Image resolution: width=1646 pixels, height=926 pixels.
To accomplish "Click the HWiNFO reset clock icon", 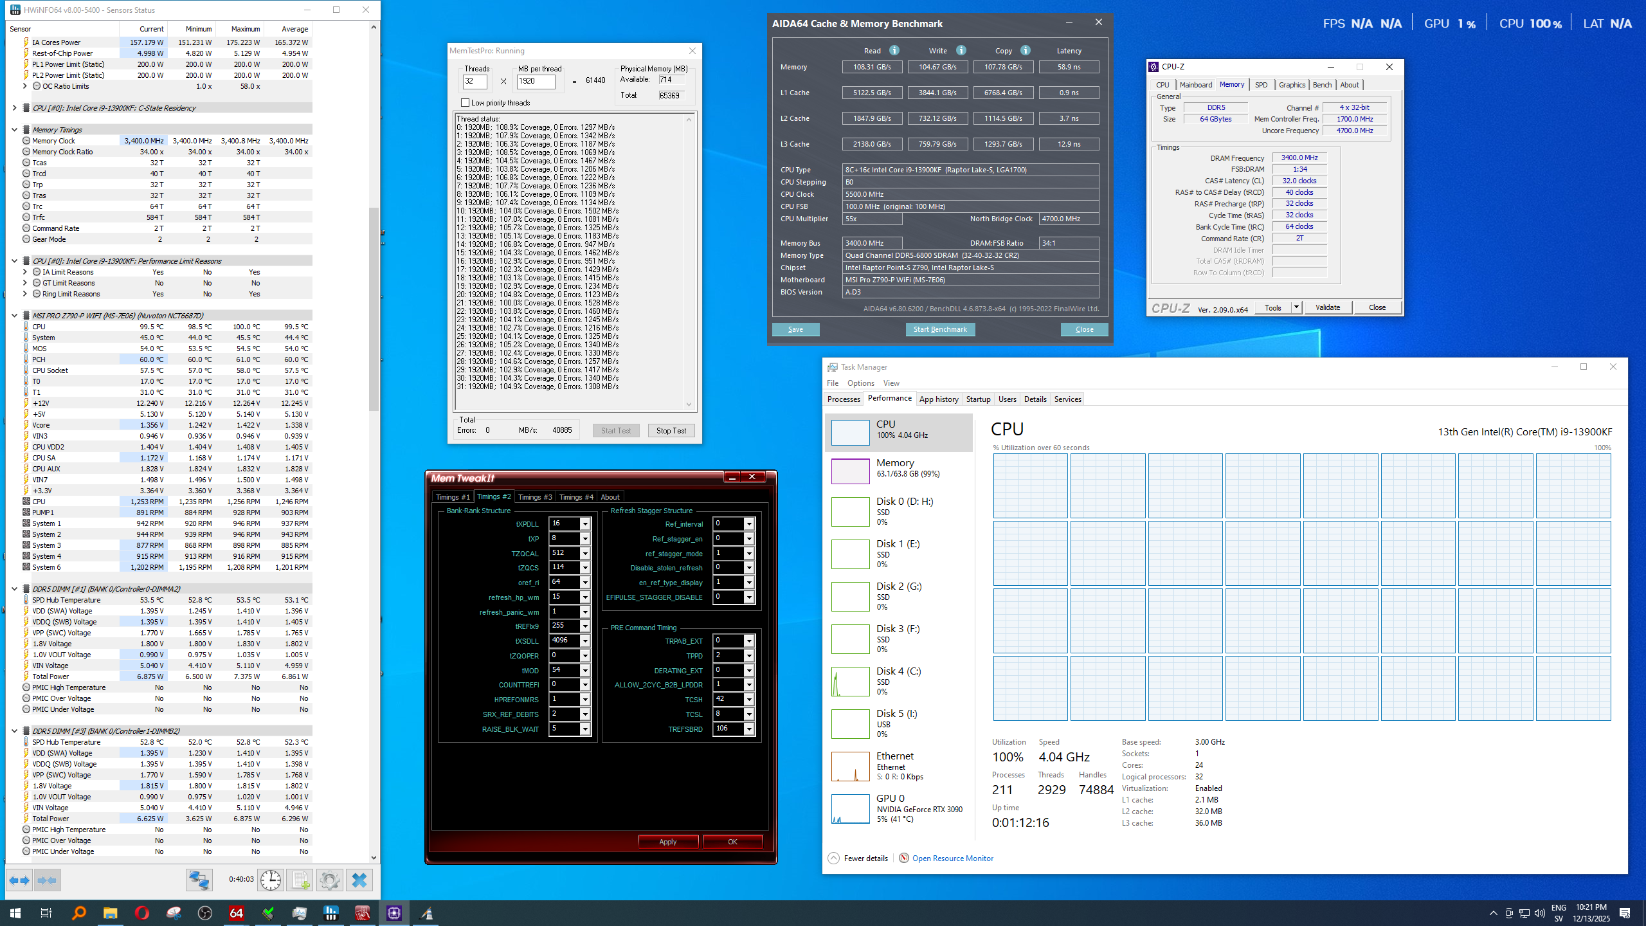I will tap(271, 880).
